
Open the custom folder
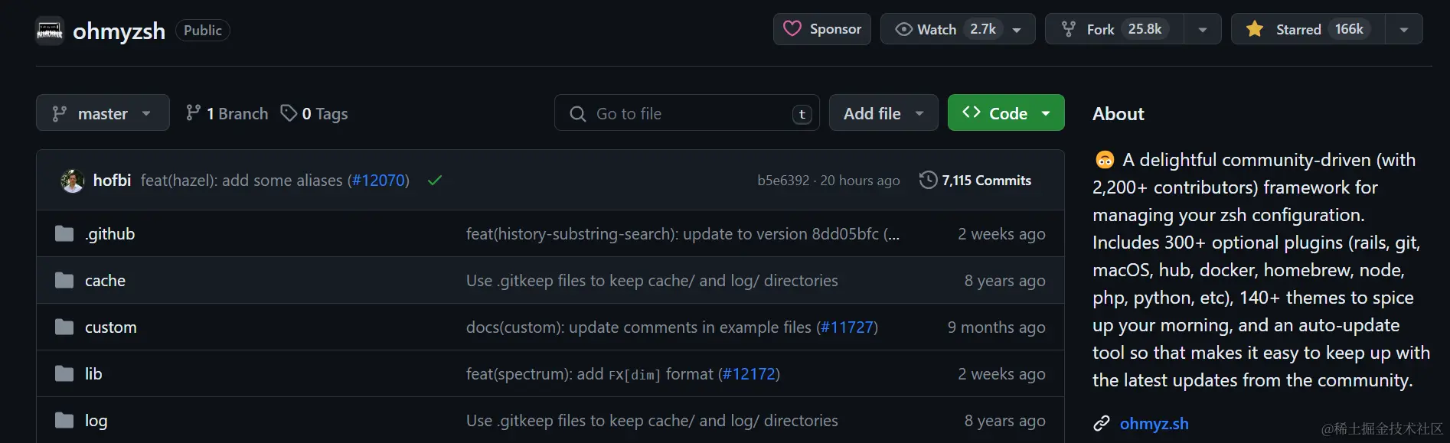[x=111, y=327]
